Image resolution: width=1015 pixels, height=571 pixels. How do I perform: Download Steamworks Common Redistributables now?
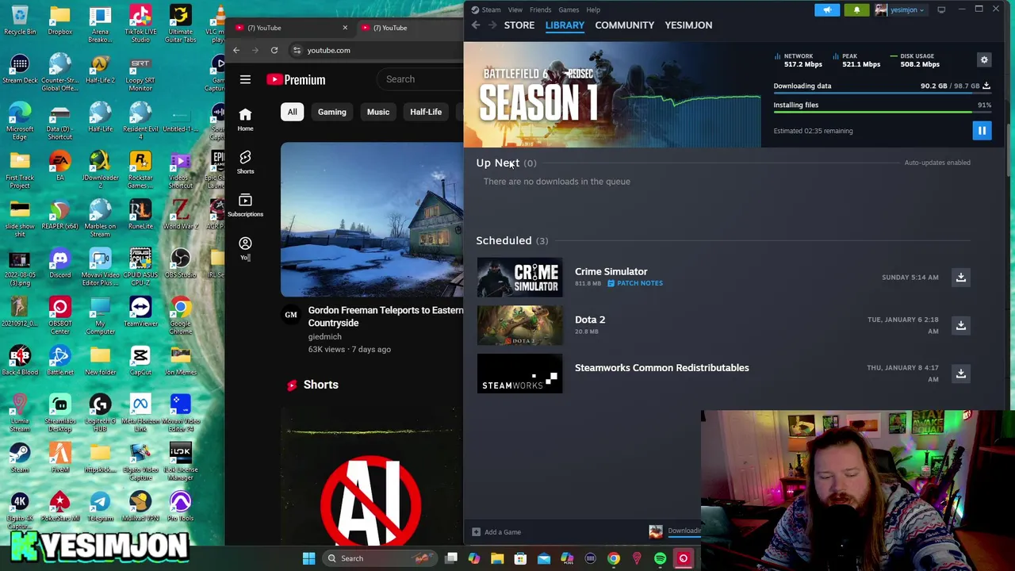[x=960, y=374]
